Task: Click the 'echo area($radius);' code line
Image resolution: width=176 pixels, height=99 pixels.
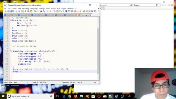Action: coord(24,41)
